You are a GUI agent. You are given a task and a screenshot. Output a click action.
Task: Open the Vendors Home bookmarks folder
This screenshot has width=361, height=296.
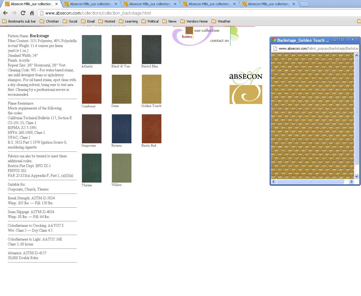click(194, 21)
